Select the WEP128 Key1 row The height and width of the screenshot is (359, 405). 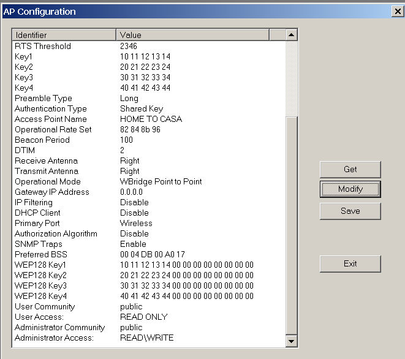pyautogui.click(x=149, y=265)
